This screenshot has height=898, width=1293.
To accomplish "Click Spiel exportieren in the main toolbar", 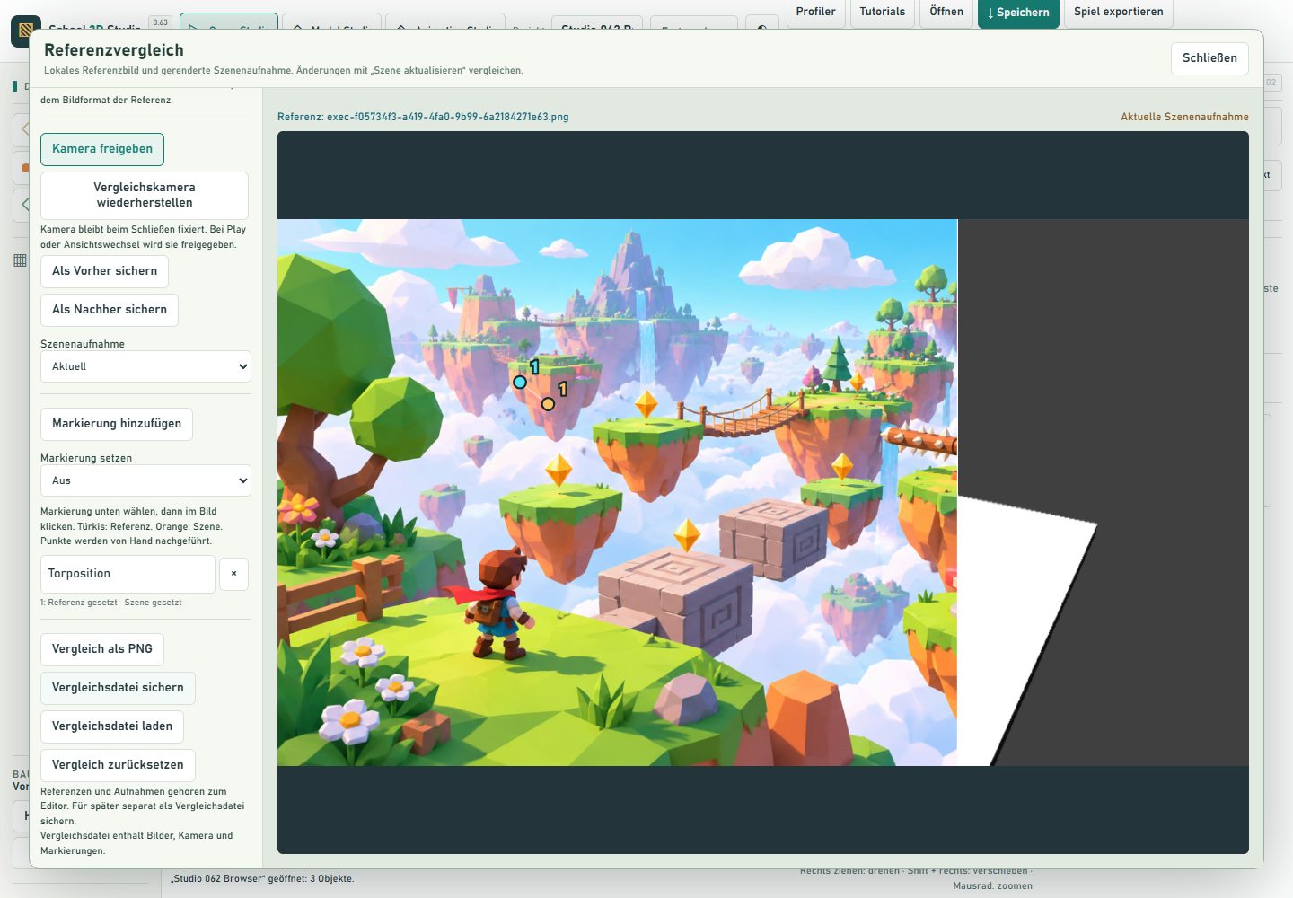I will [x=1118, y=13].
